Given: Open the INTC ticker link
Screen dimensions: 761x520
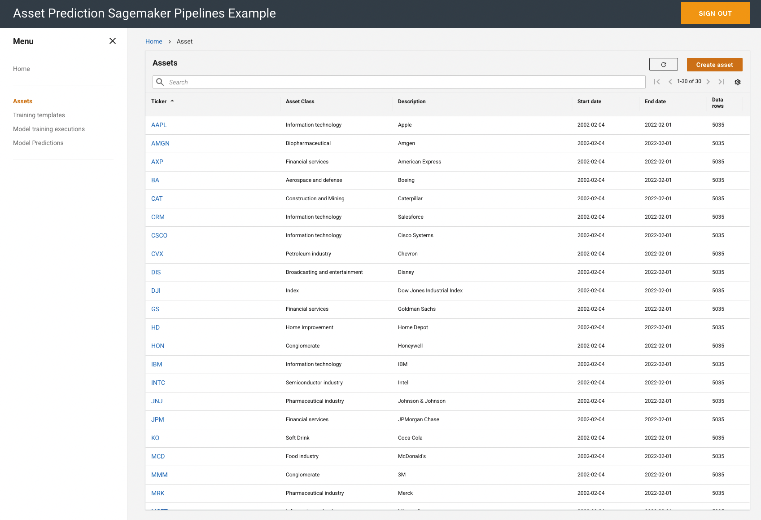Looking at the screenshot, I should tap(158, 383).
